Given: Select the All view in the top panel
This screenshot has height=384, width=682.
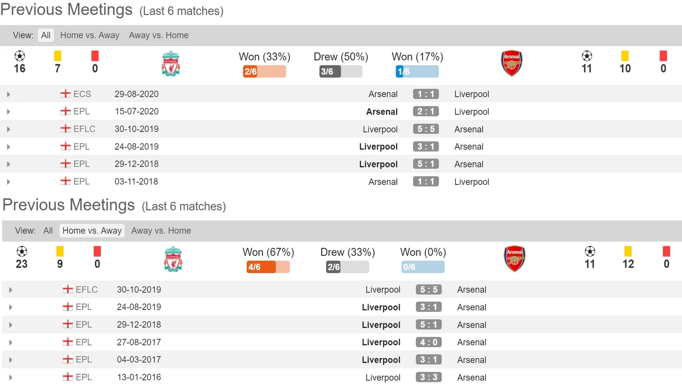Looking at the screenshot, I should click(46, 35).
